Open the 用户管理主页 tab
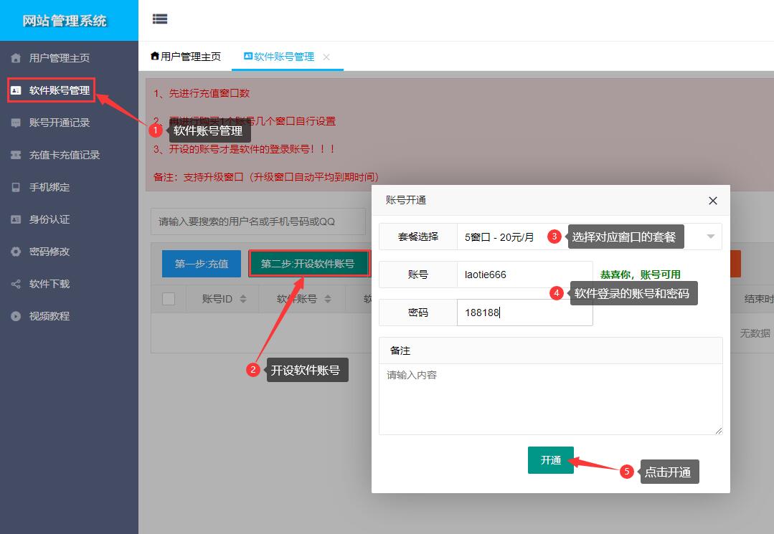774x534 pixels. click(x=186, y=57)
